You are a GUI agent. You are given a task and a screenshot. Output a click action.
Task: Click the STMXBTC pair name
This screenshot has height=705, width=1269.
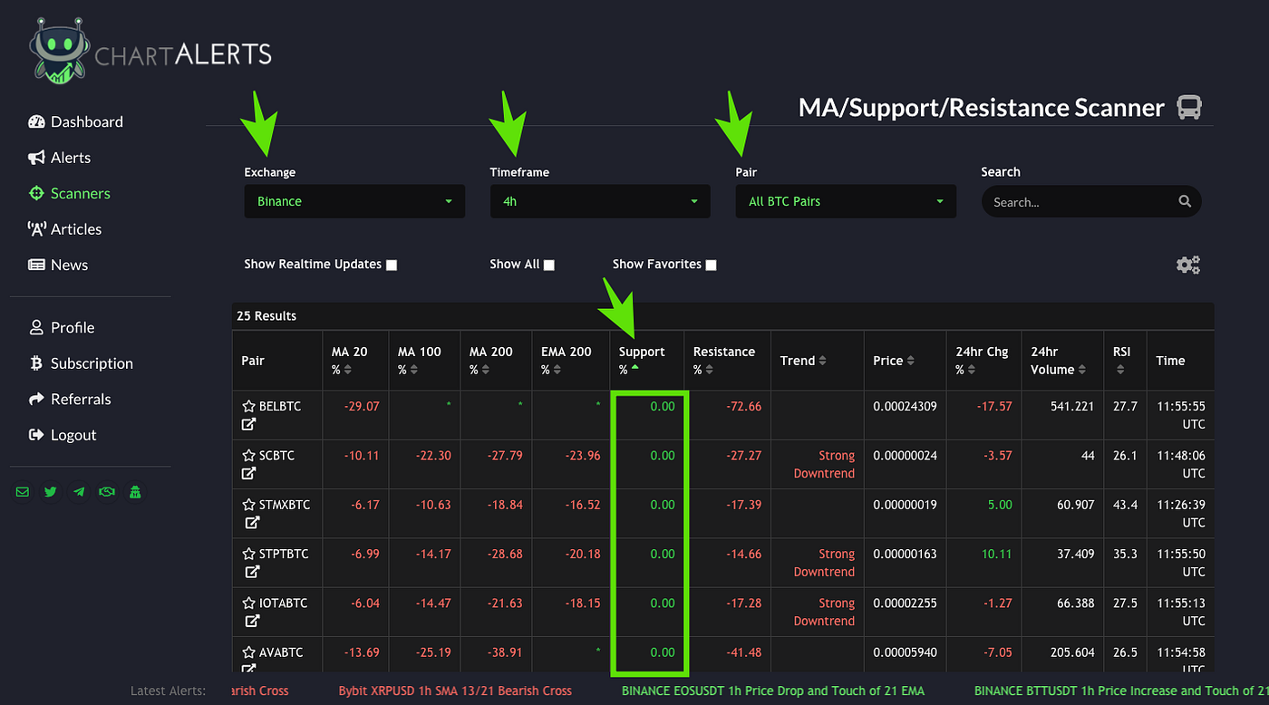(285, 505)
